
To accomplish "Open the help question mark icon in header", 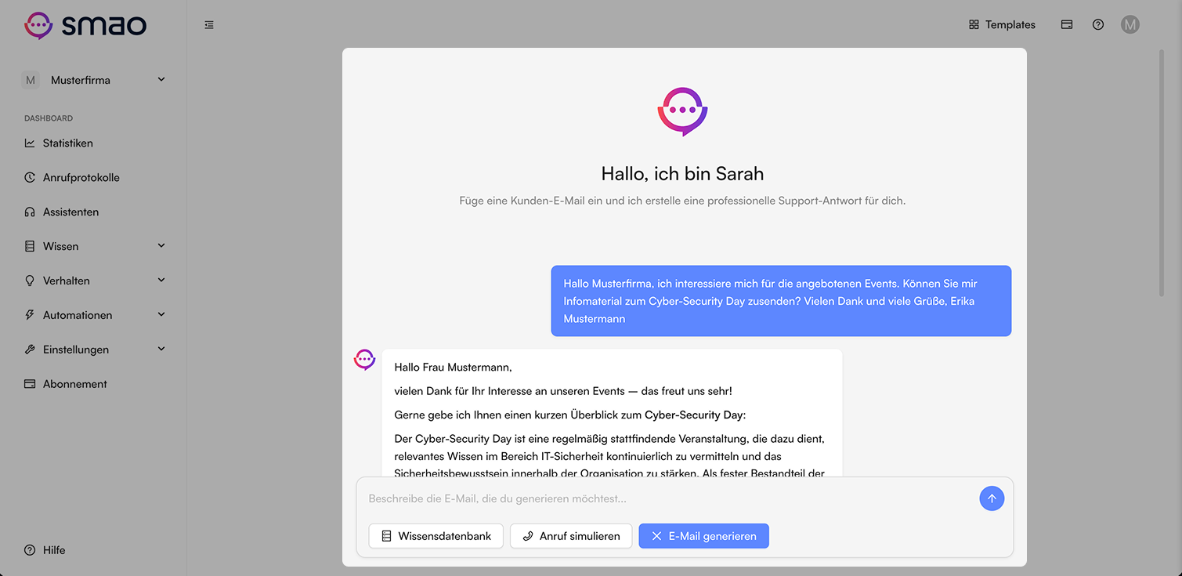I will click(1098, 25).
